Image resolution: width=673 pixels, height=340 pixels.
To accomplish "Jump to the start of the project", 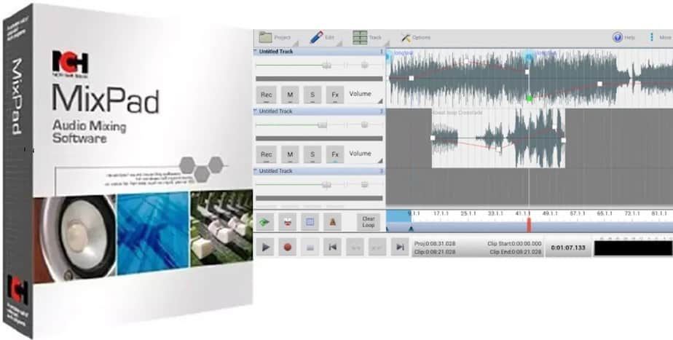I will pos(332,247).
